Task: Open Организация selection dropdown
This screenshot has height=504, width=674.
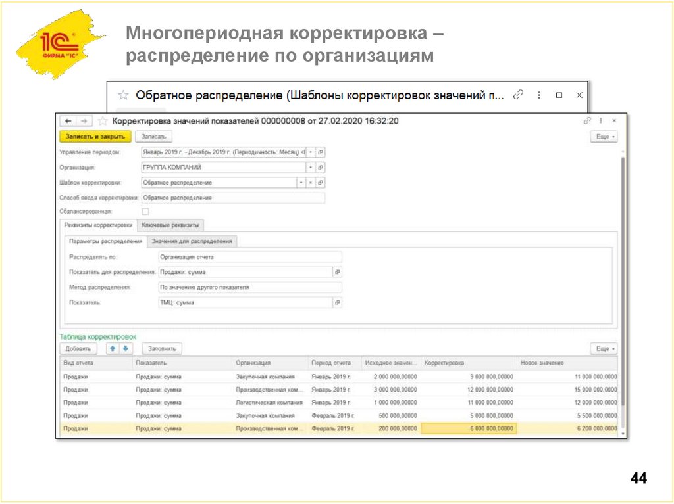Action: [310, 167]
